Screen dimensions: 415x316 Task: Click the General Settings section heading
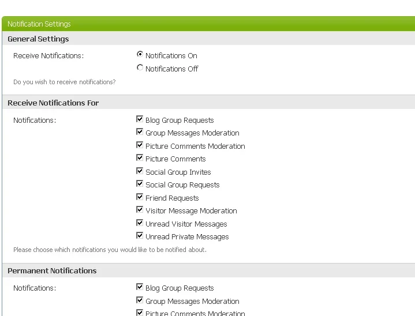point(38,39)
